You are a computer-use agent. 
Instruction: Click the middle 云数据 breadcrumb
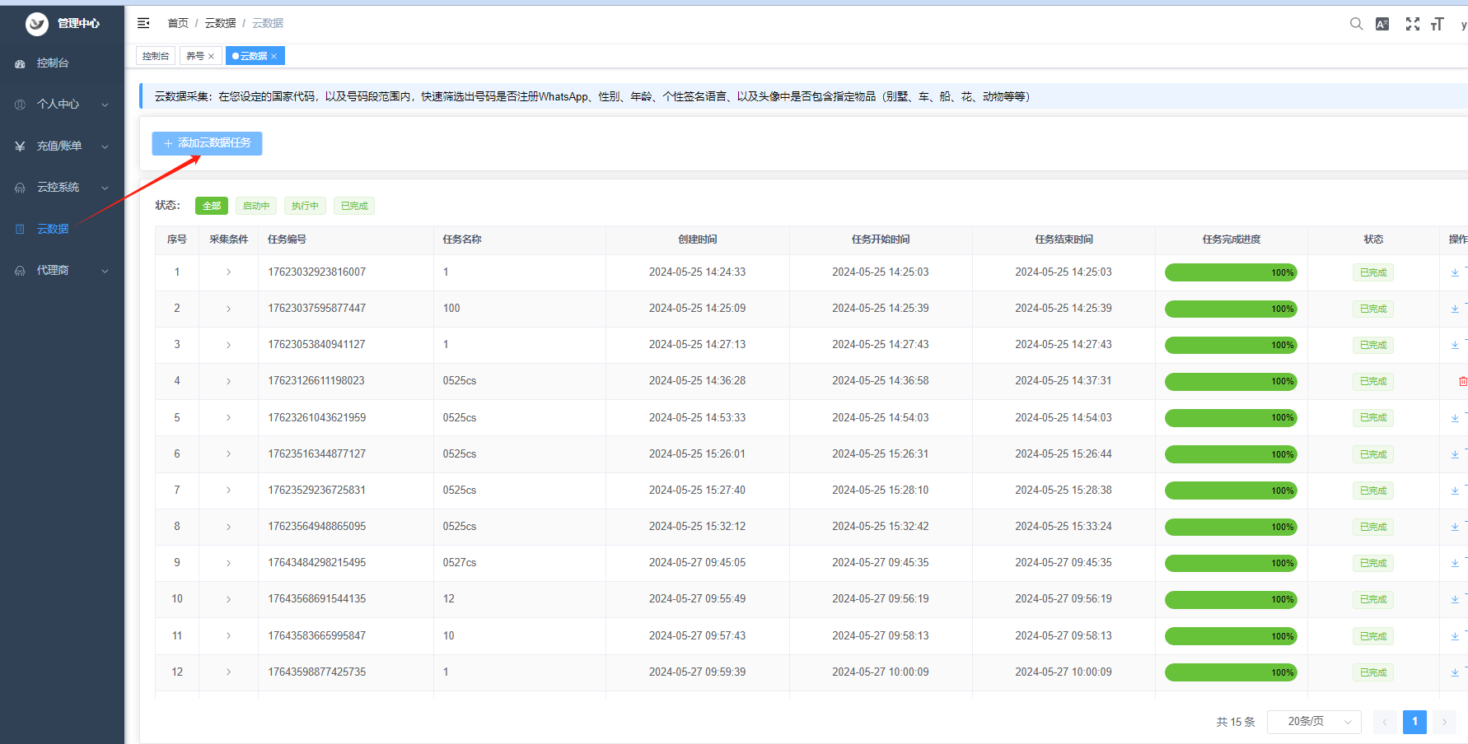pyautogui.click(x=220, y=23)
